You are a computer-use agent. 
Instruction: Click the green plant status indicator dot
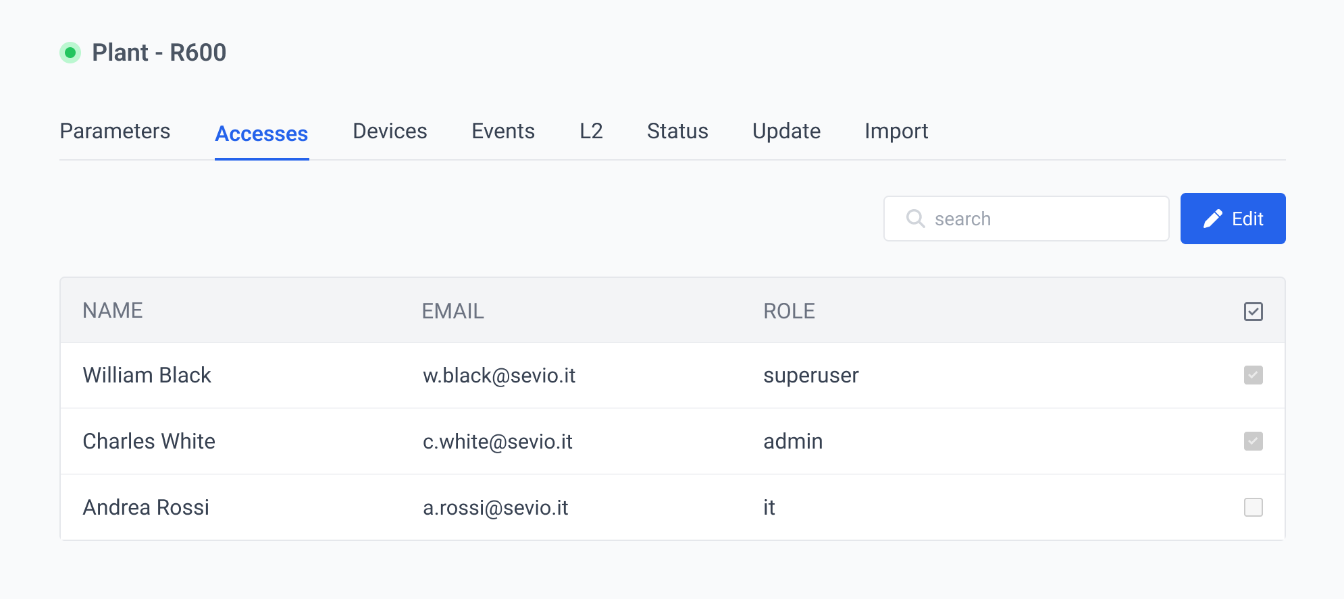pos(70,53)
